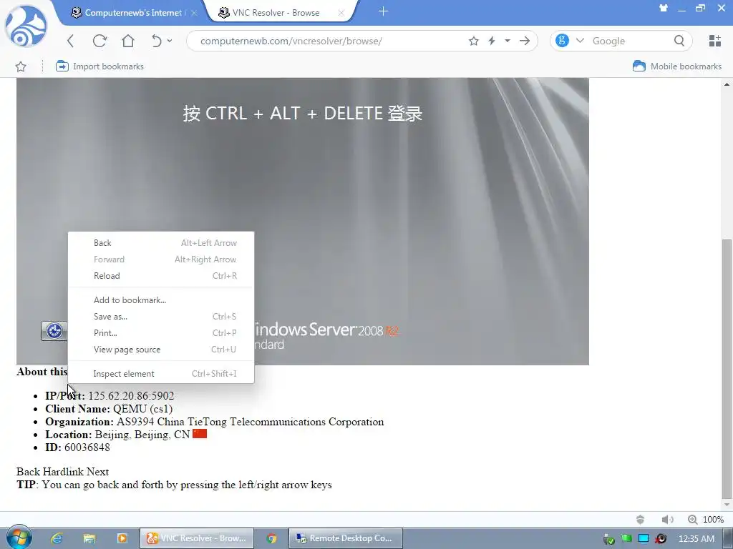Click the Back link below the details
Viewport: 733px width, 549px height.
click(x=28, y=472)
